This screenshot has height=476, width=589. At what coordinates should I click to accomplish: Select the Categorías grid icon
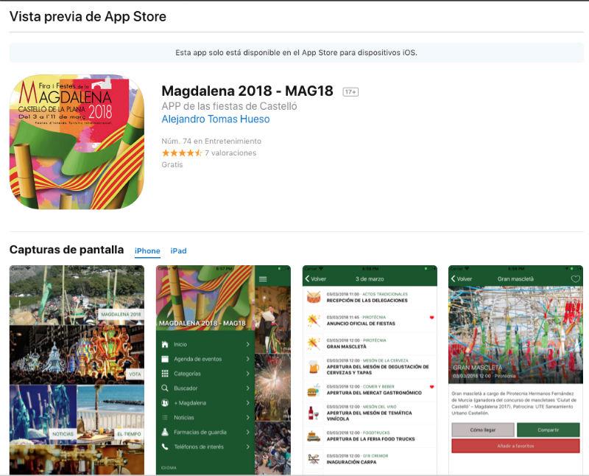coord(164,372)
